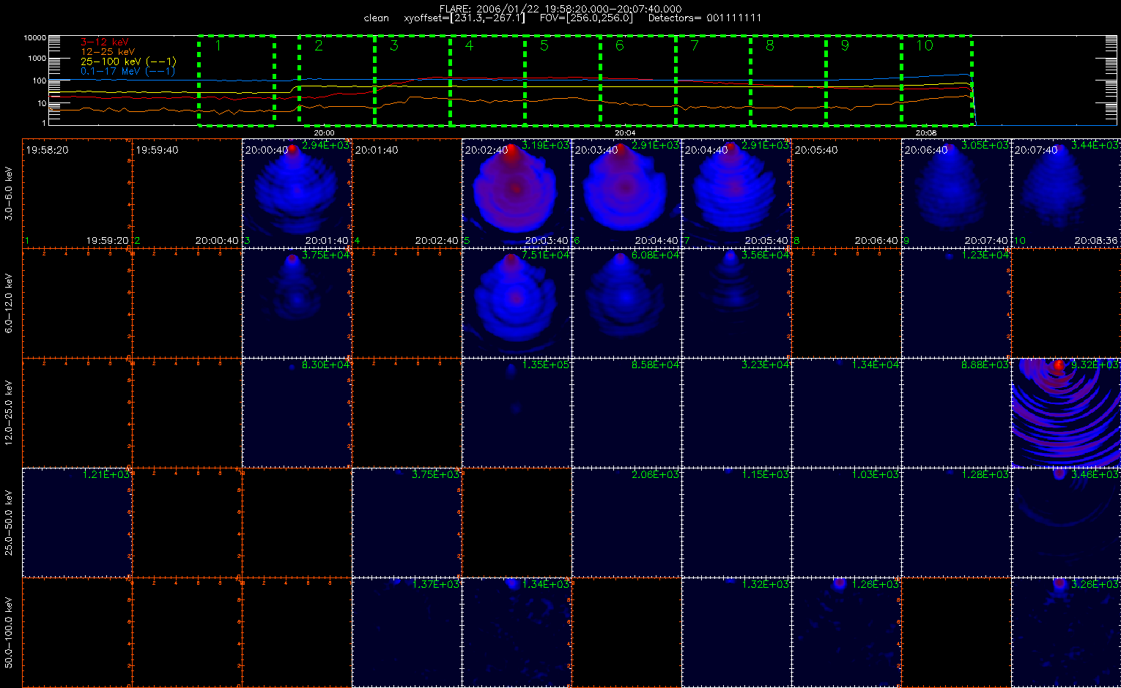Image resolution: width=1121 pixels, height=688 pixels.
Task: Click the '12.0-25.0 keV' row label
Action: [x=9, y=412]
